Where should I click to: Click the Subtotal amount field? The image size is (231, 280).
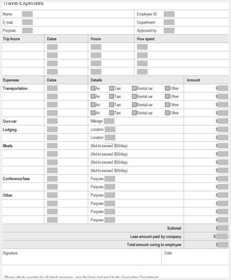223,228
